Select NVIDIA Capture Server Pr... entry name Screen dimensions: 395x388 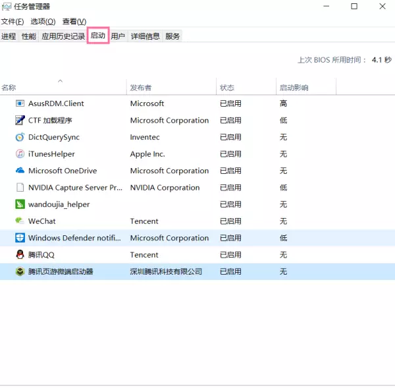(75, 187)
